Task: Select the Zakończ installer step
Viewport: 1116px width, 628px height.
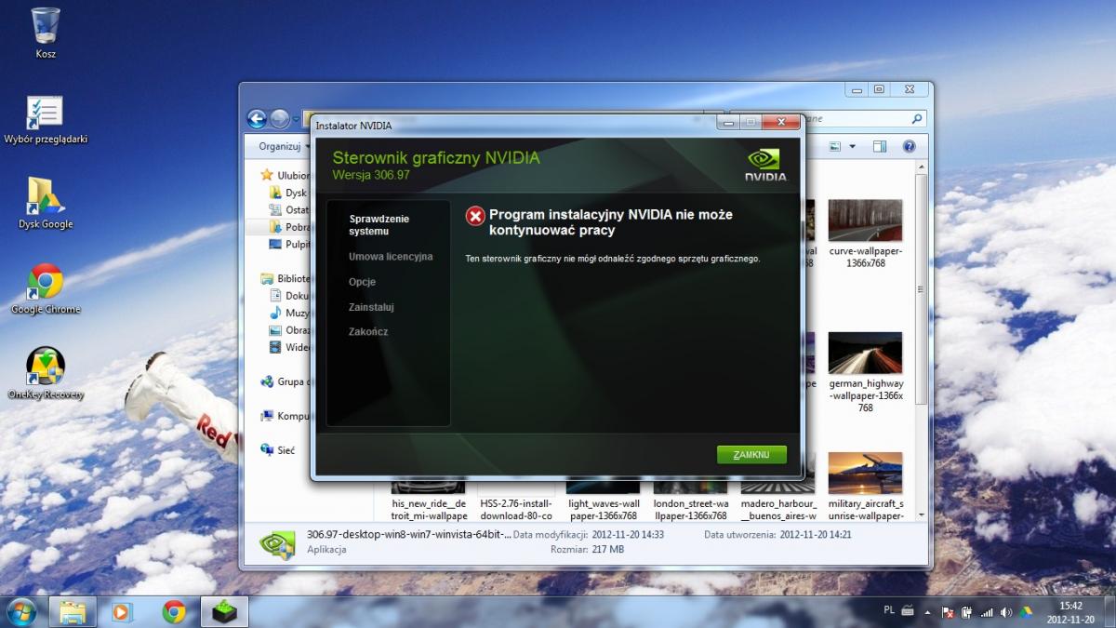Action: pyautogui.click(x=368, y=331)
